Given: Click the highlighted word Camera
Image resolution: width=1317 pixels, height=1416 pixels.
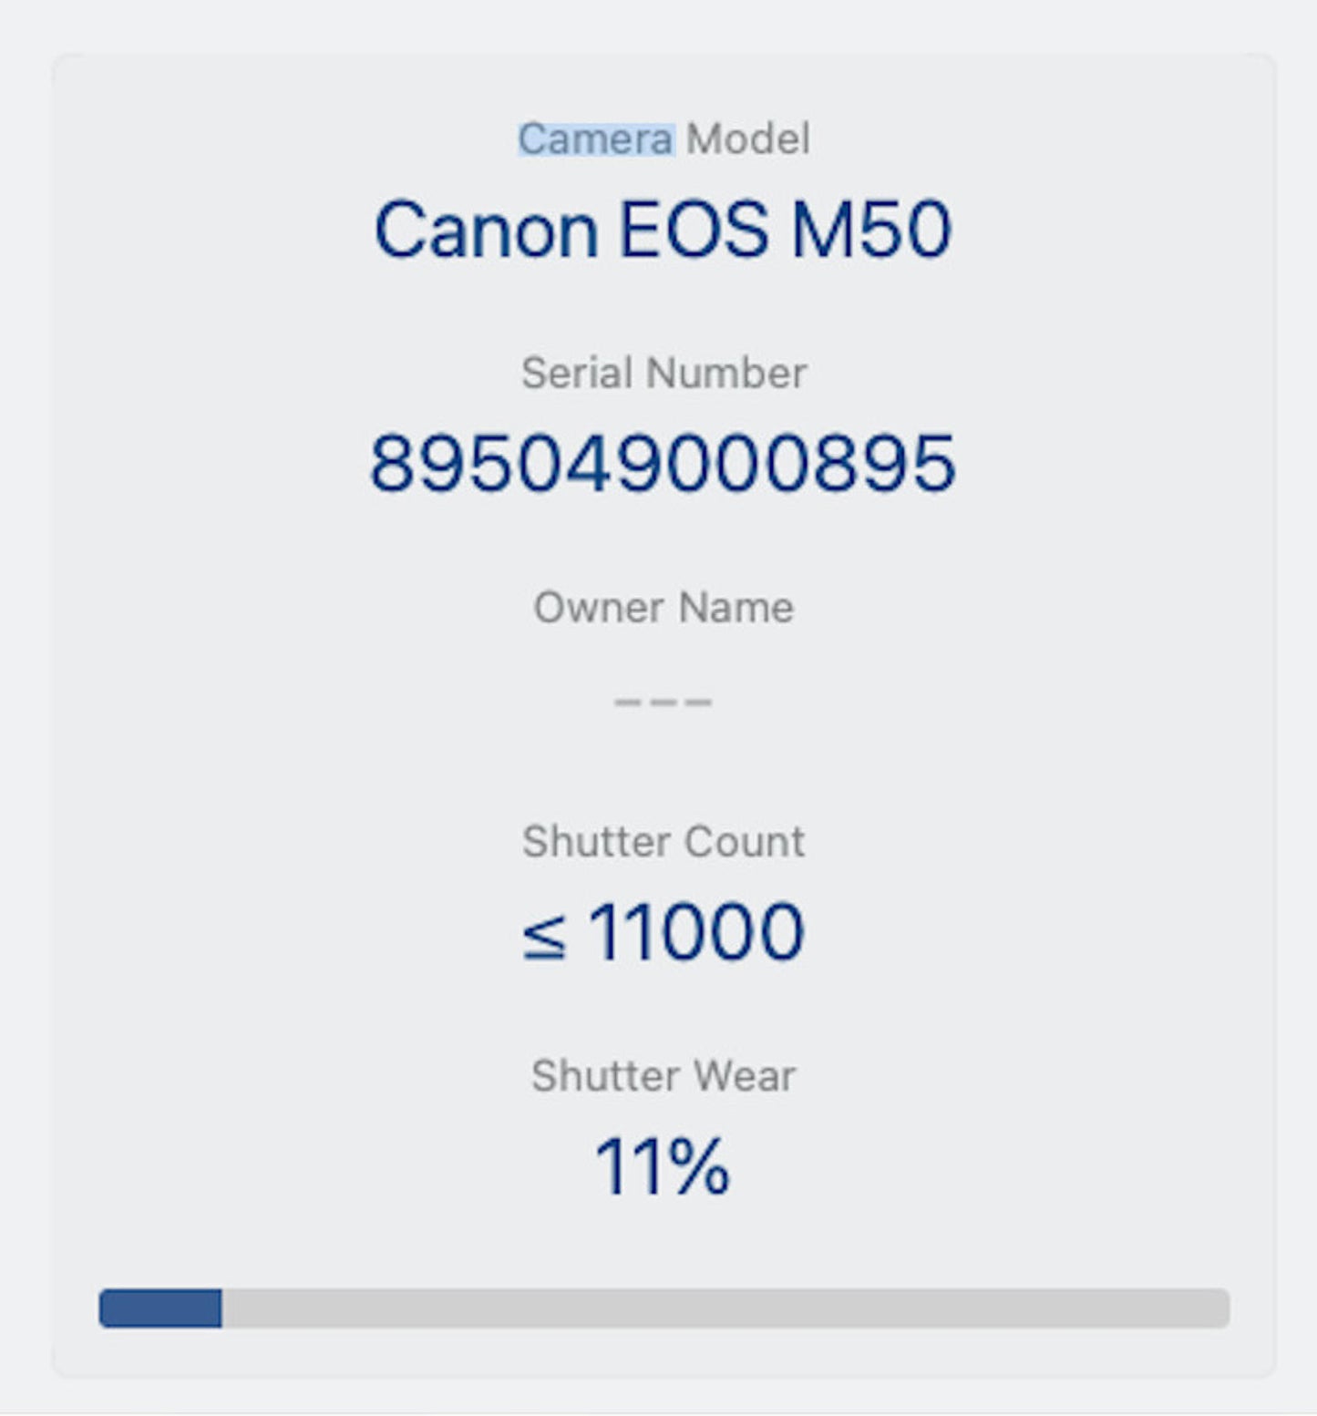Looking at the screenshot, I should [595, 139].
